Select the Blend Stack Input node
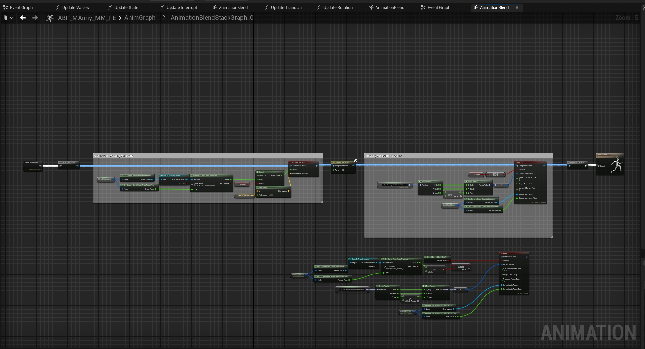This screenshot has width=645, height=349. tap(33, 166)
